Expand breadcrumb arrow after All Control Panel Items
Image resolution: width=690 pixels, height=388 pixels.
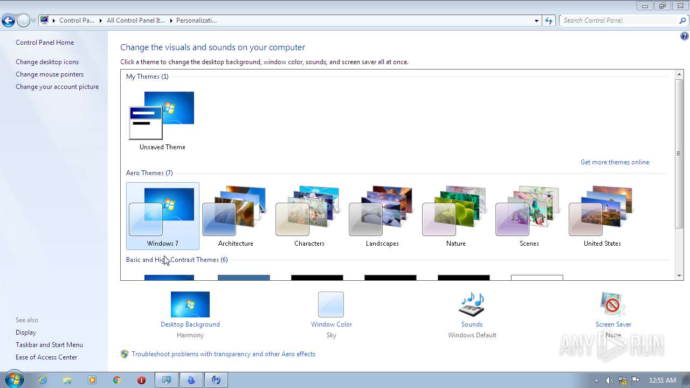click(171, 20)
